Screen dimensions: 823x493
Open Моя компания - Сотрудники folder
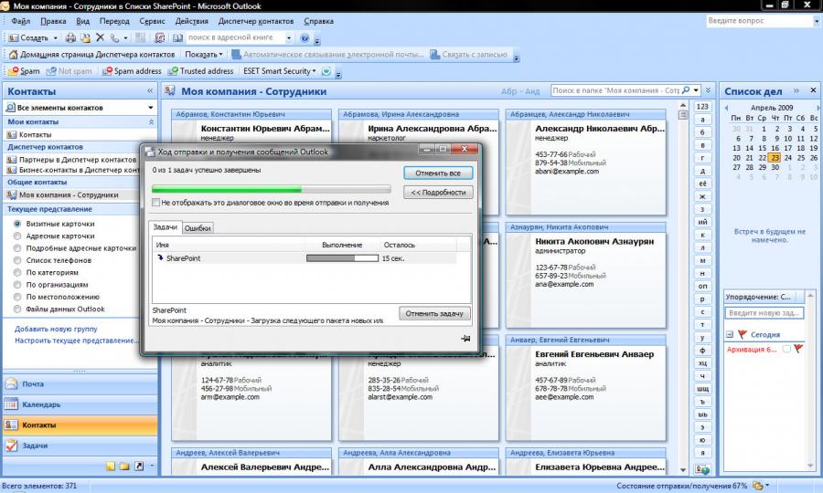[69, 194]
